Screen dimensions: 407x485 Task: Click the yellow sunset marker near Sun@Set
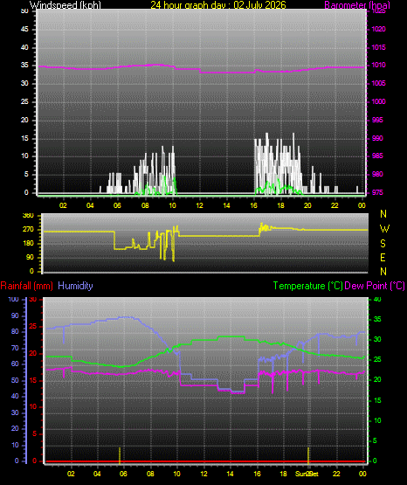[308, 455]
